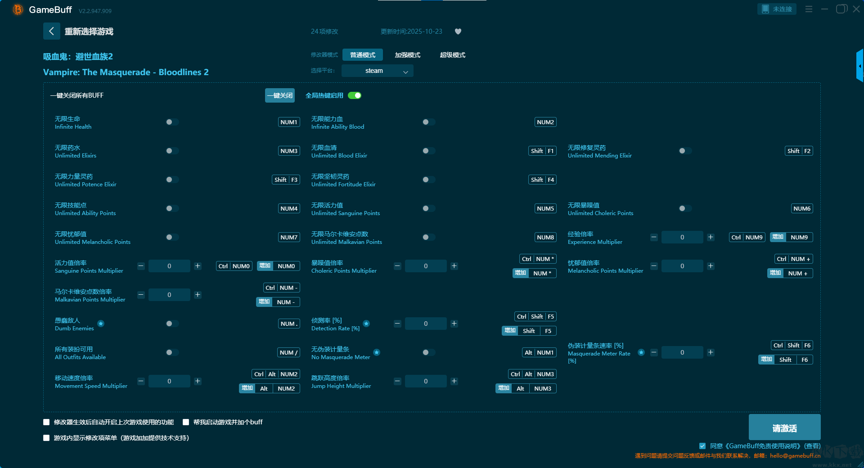
Task: Open the hamburger menu in title bar
Action: tap(809, 9)
